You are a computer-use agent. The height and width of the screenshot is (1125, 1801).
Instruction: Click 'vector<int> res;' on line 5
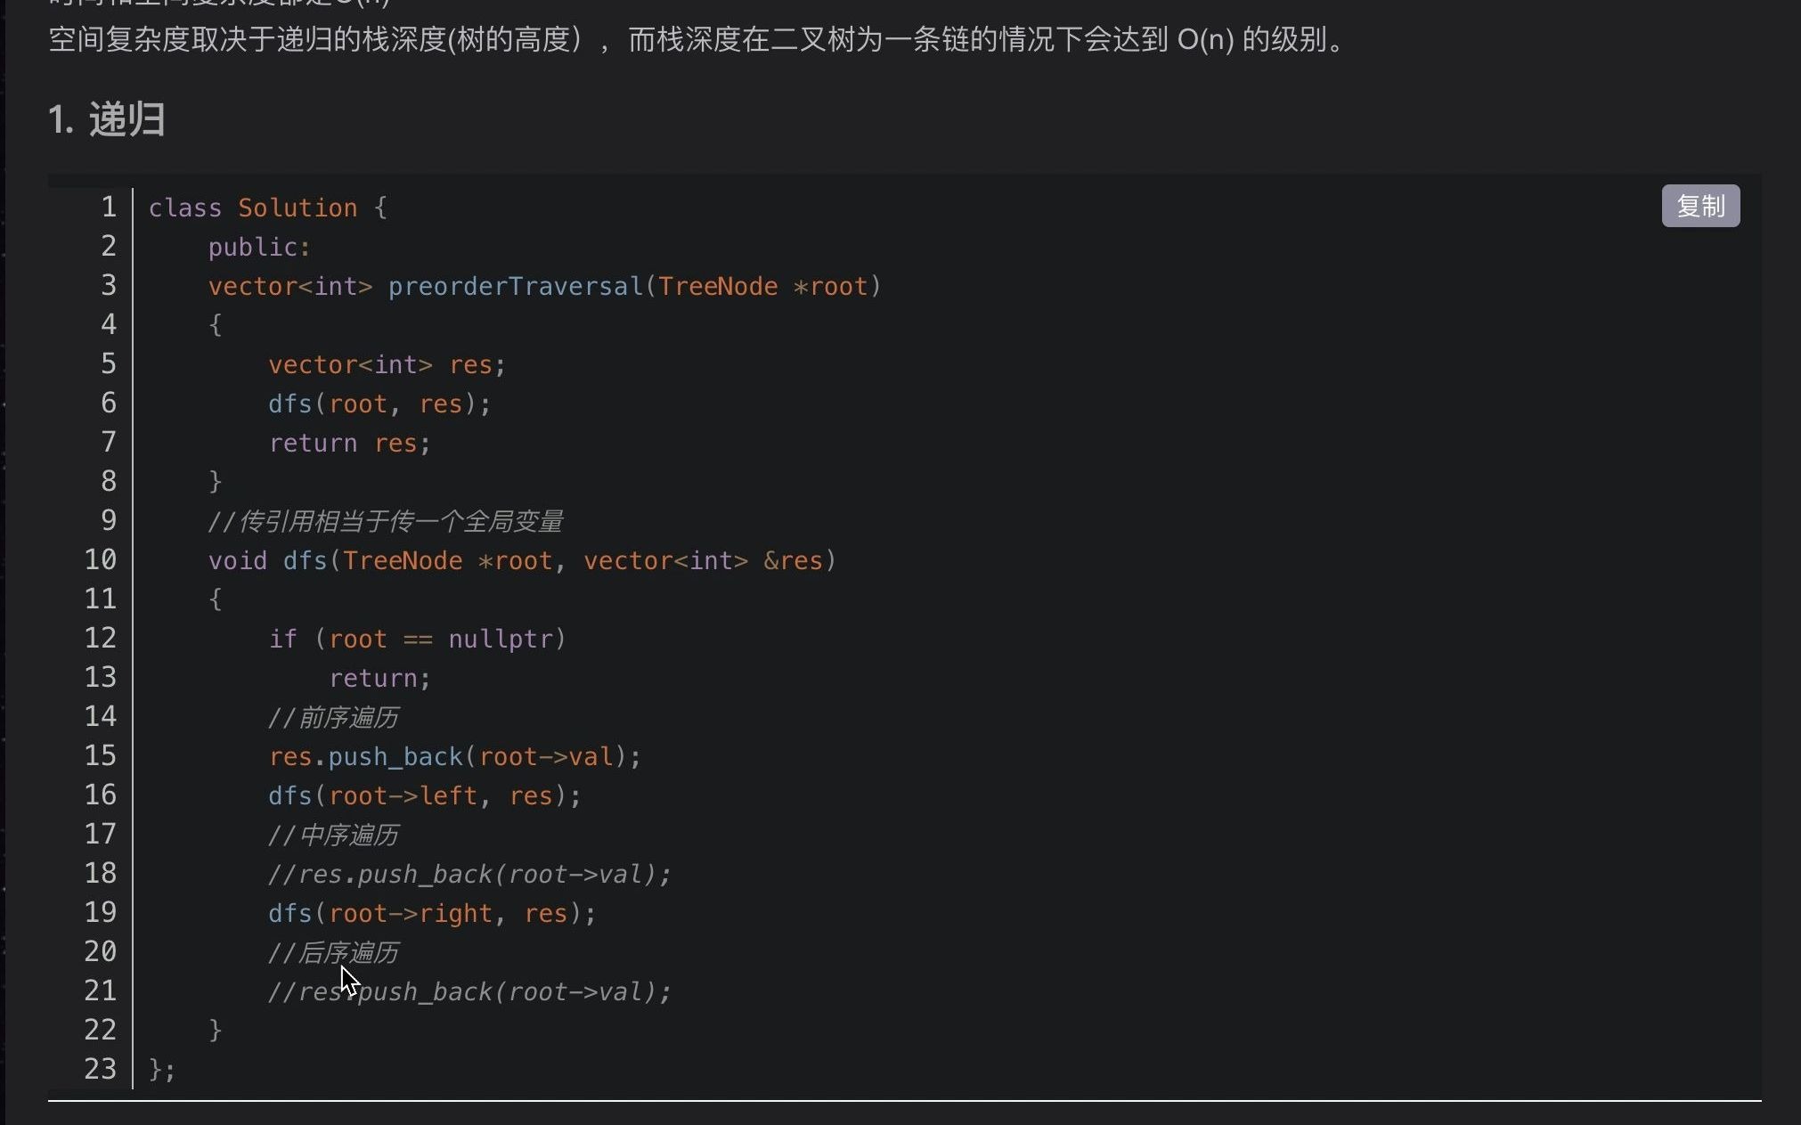click(x=387, y=365)
